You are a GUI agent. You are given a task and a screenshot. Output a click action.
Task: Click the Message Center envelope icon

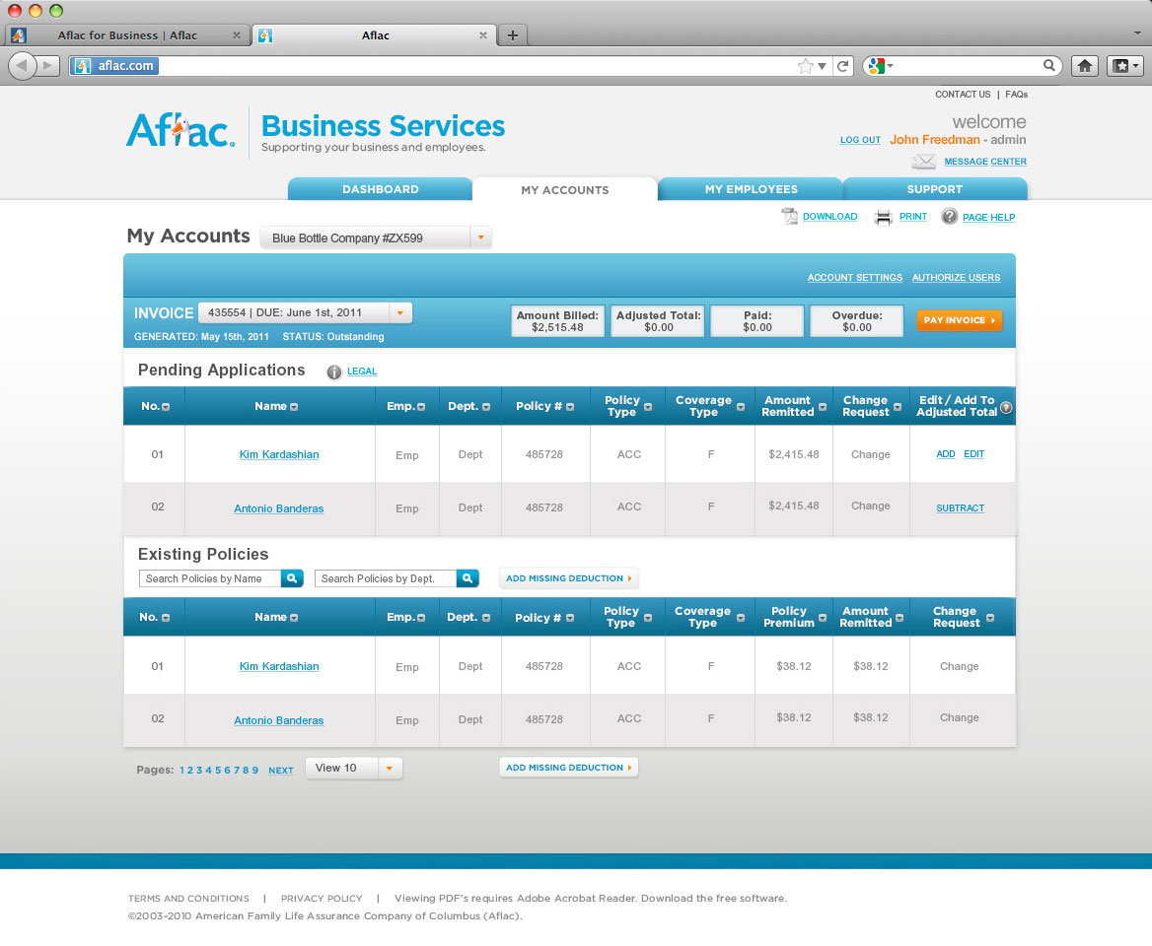[923, 162]
